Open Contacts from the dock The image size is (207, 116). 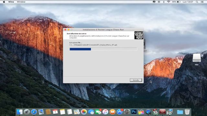48,112
